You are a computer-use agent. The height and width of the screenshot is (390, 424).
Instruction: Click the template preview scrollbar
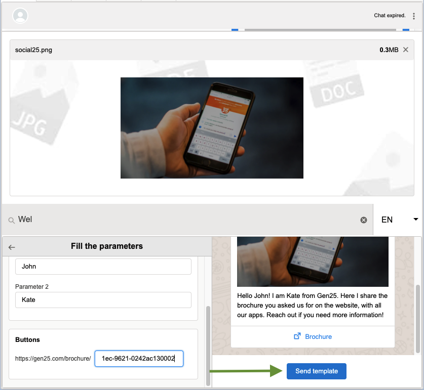417,319
